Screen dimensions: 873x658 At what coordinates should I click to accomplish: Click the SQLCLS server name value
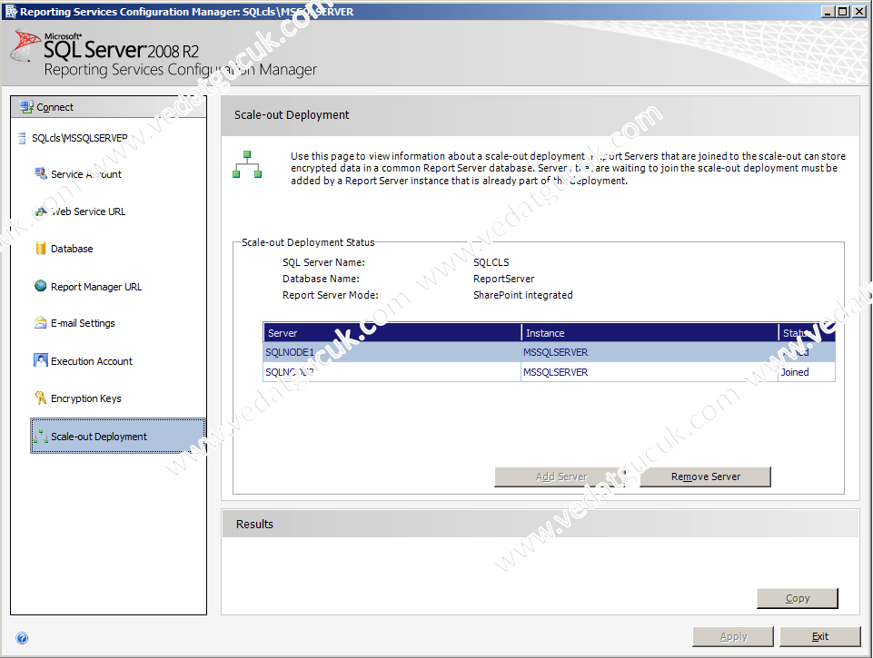coord(491,262)
